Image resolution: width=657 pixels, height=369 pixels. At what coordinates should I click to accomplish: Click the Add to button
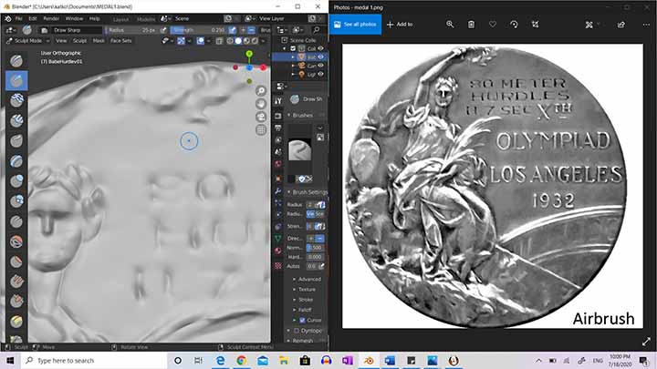(400, 25)
